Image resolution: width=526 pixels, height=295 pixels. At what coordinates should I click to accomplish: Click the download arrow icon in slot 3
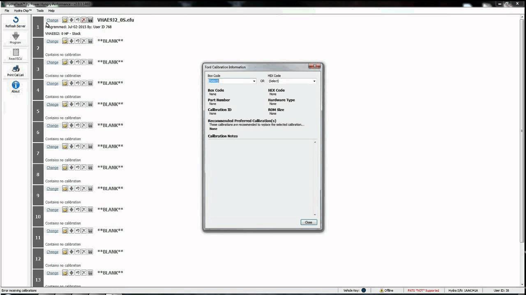click(71, 62)
